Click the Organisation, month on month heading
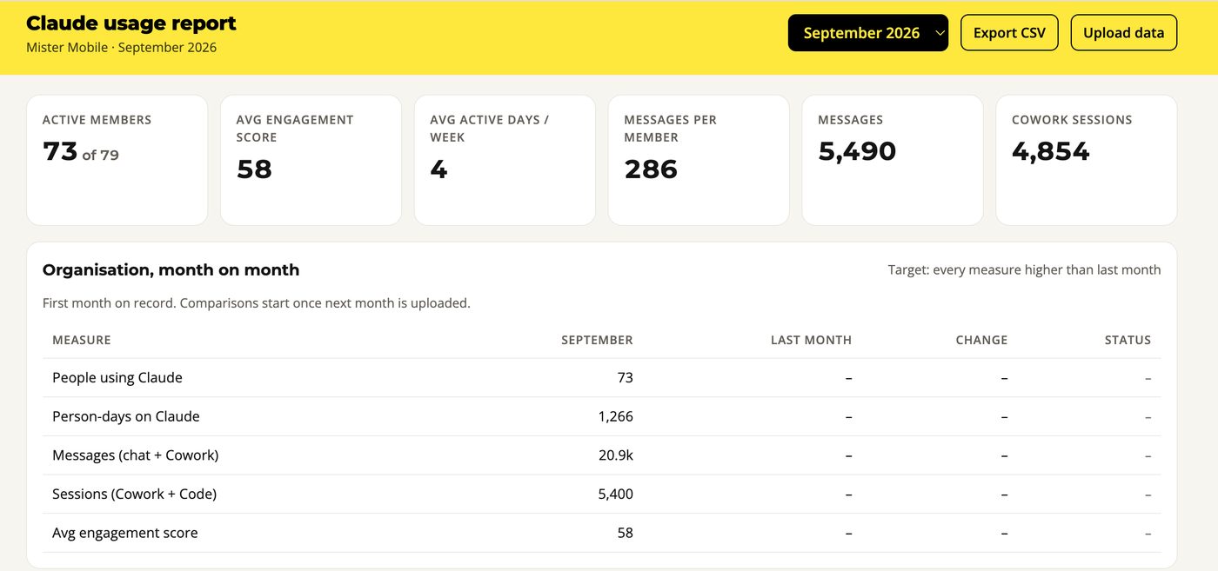The height and width of the screenshot is (571, 1218). pyautogui.click(x=171, y=270)
